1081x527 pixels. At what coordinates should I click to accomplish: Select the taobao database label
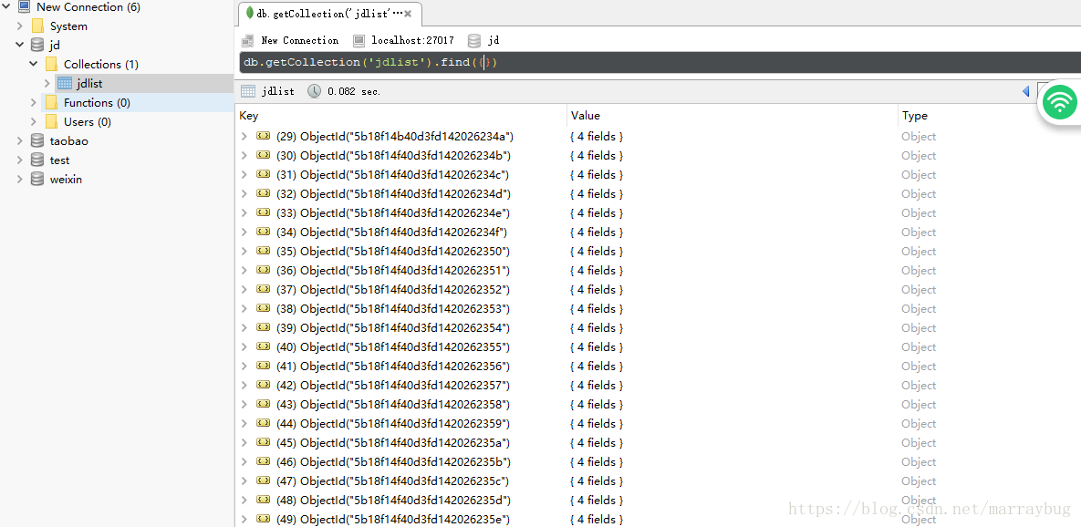pyautogui.click(x=69, y=141)
